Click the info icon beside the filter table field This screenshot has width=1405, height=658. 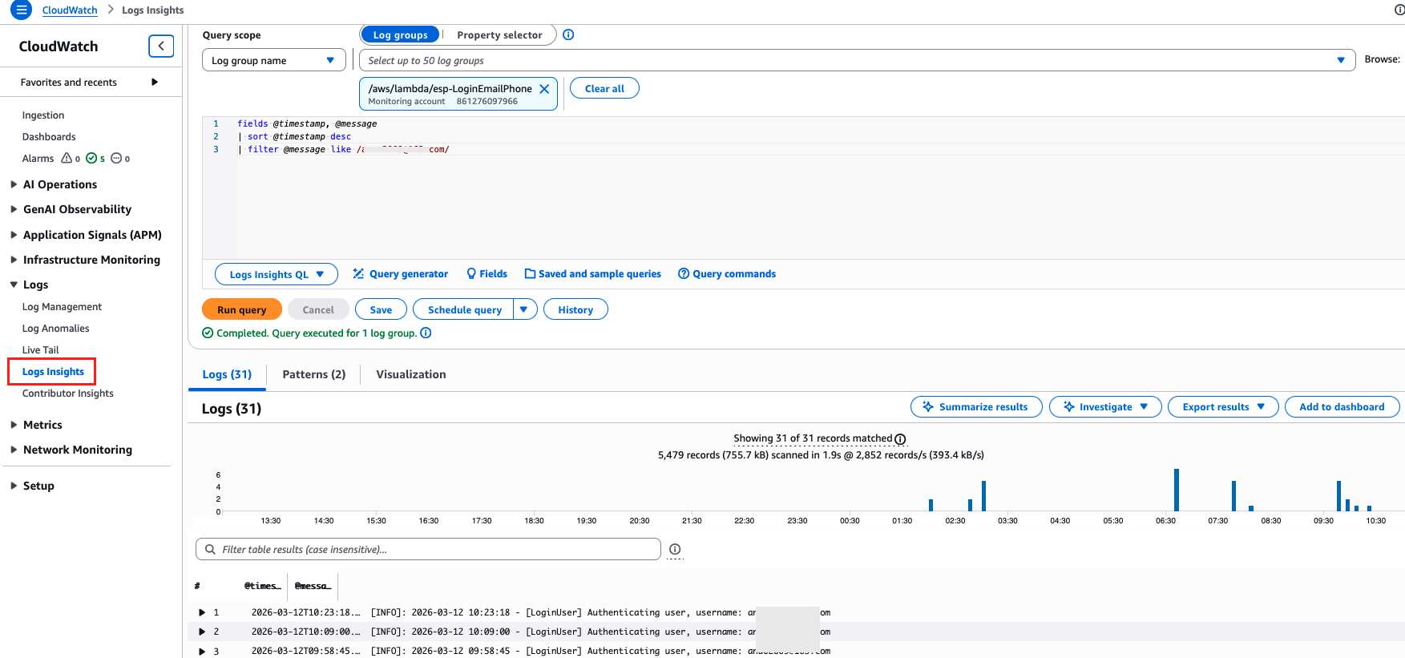[x=675, y=549]
